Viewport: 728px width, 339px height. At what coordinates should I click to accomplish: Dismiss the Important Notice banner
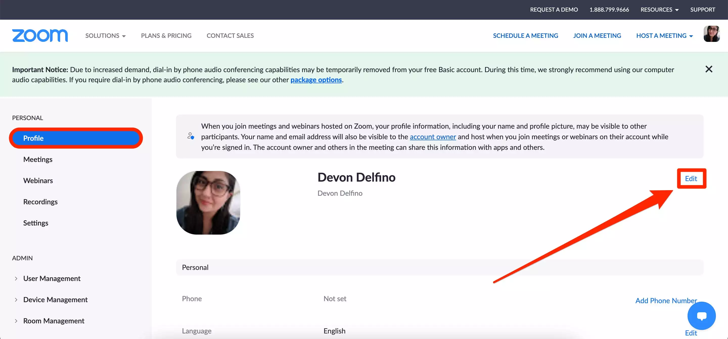pos(709,69)
